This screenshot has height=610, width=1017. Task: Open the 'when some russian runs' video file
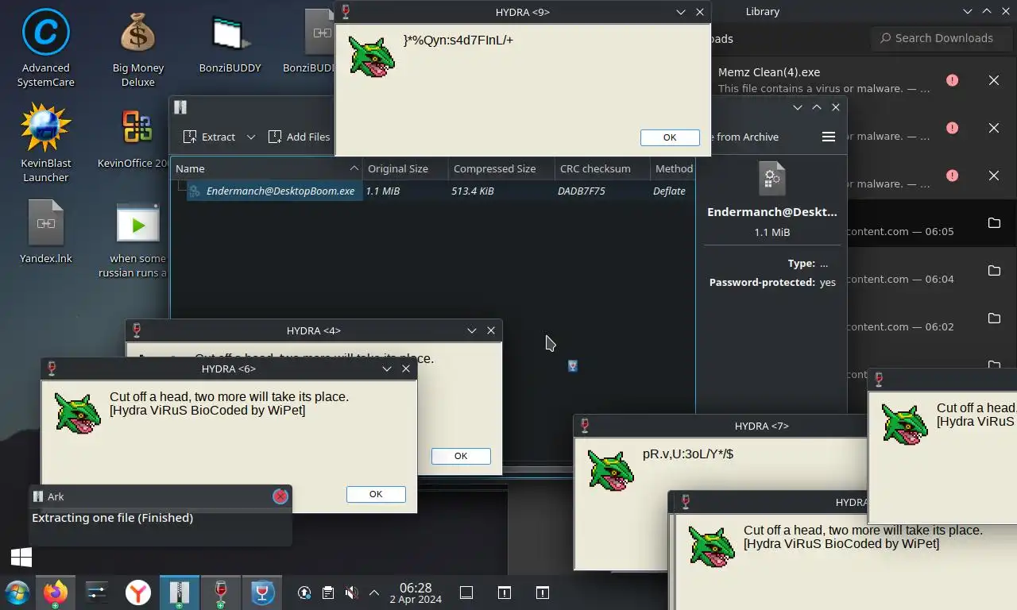click(x=137, y=238)
